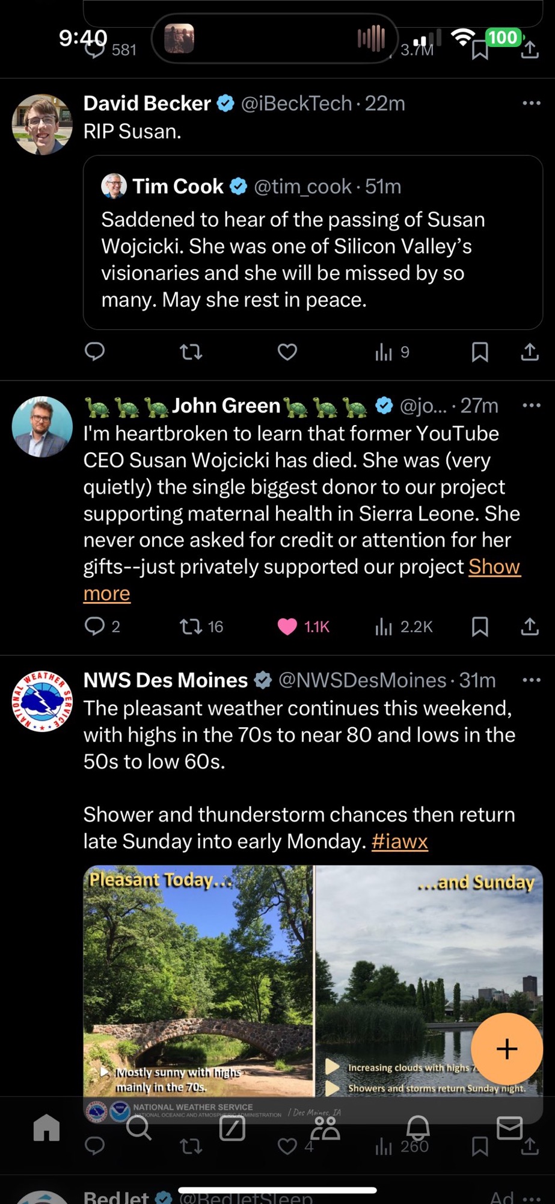Screen dimensions: 555x1204
Task: Open the #iawx hashtag link
Action: pyautogui.click(x=399, y=841)
